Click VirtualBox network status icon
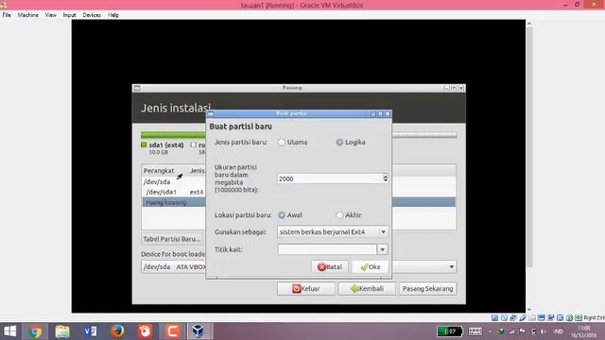 [513, 317]
